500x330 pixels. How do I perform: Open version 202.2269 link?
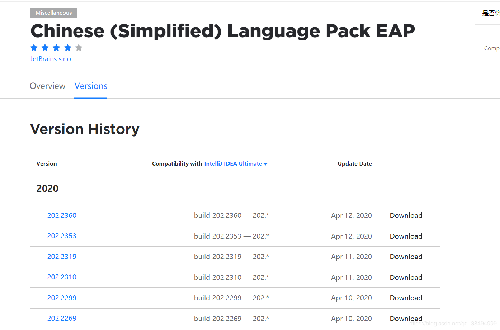point(62,319)
